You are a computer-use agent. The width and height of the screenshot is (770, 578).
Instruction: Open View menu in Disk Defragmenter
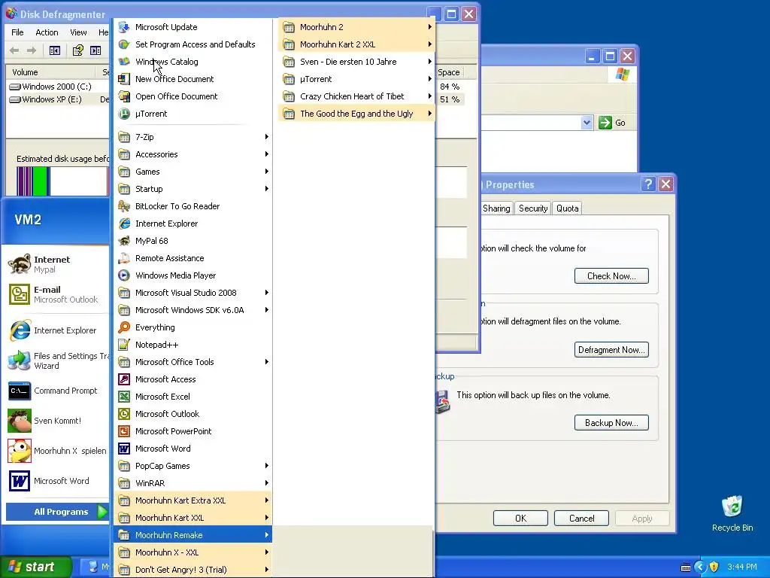click(78, 32)
